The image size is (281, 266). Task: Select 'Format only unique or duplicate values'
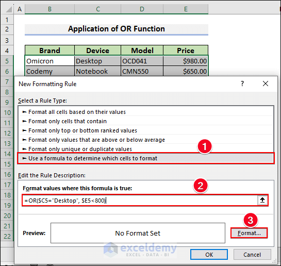(146, 149)
